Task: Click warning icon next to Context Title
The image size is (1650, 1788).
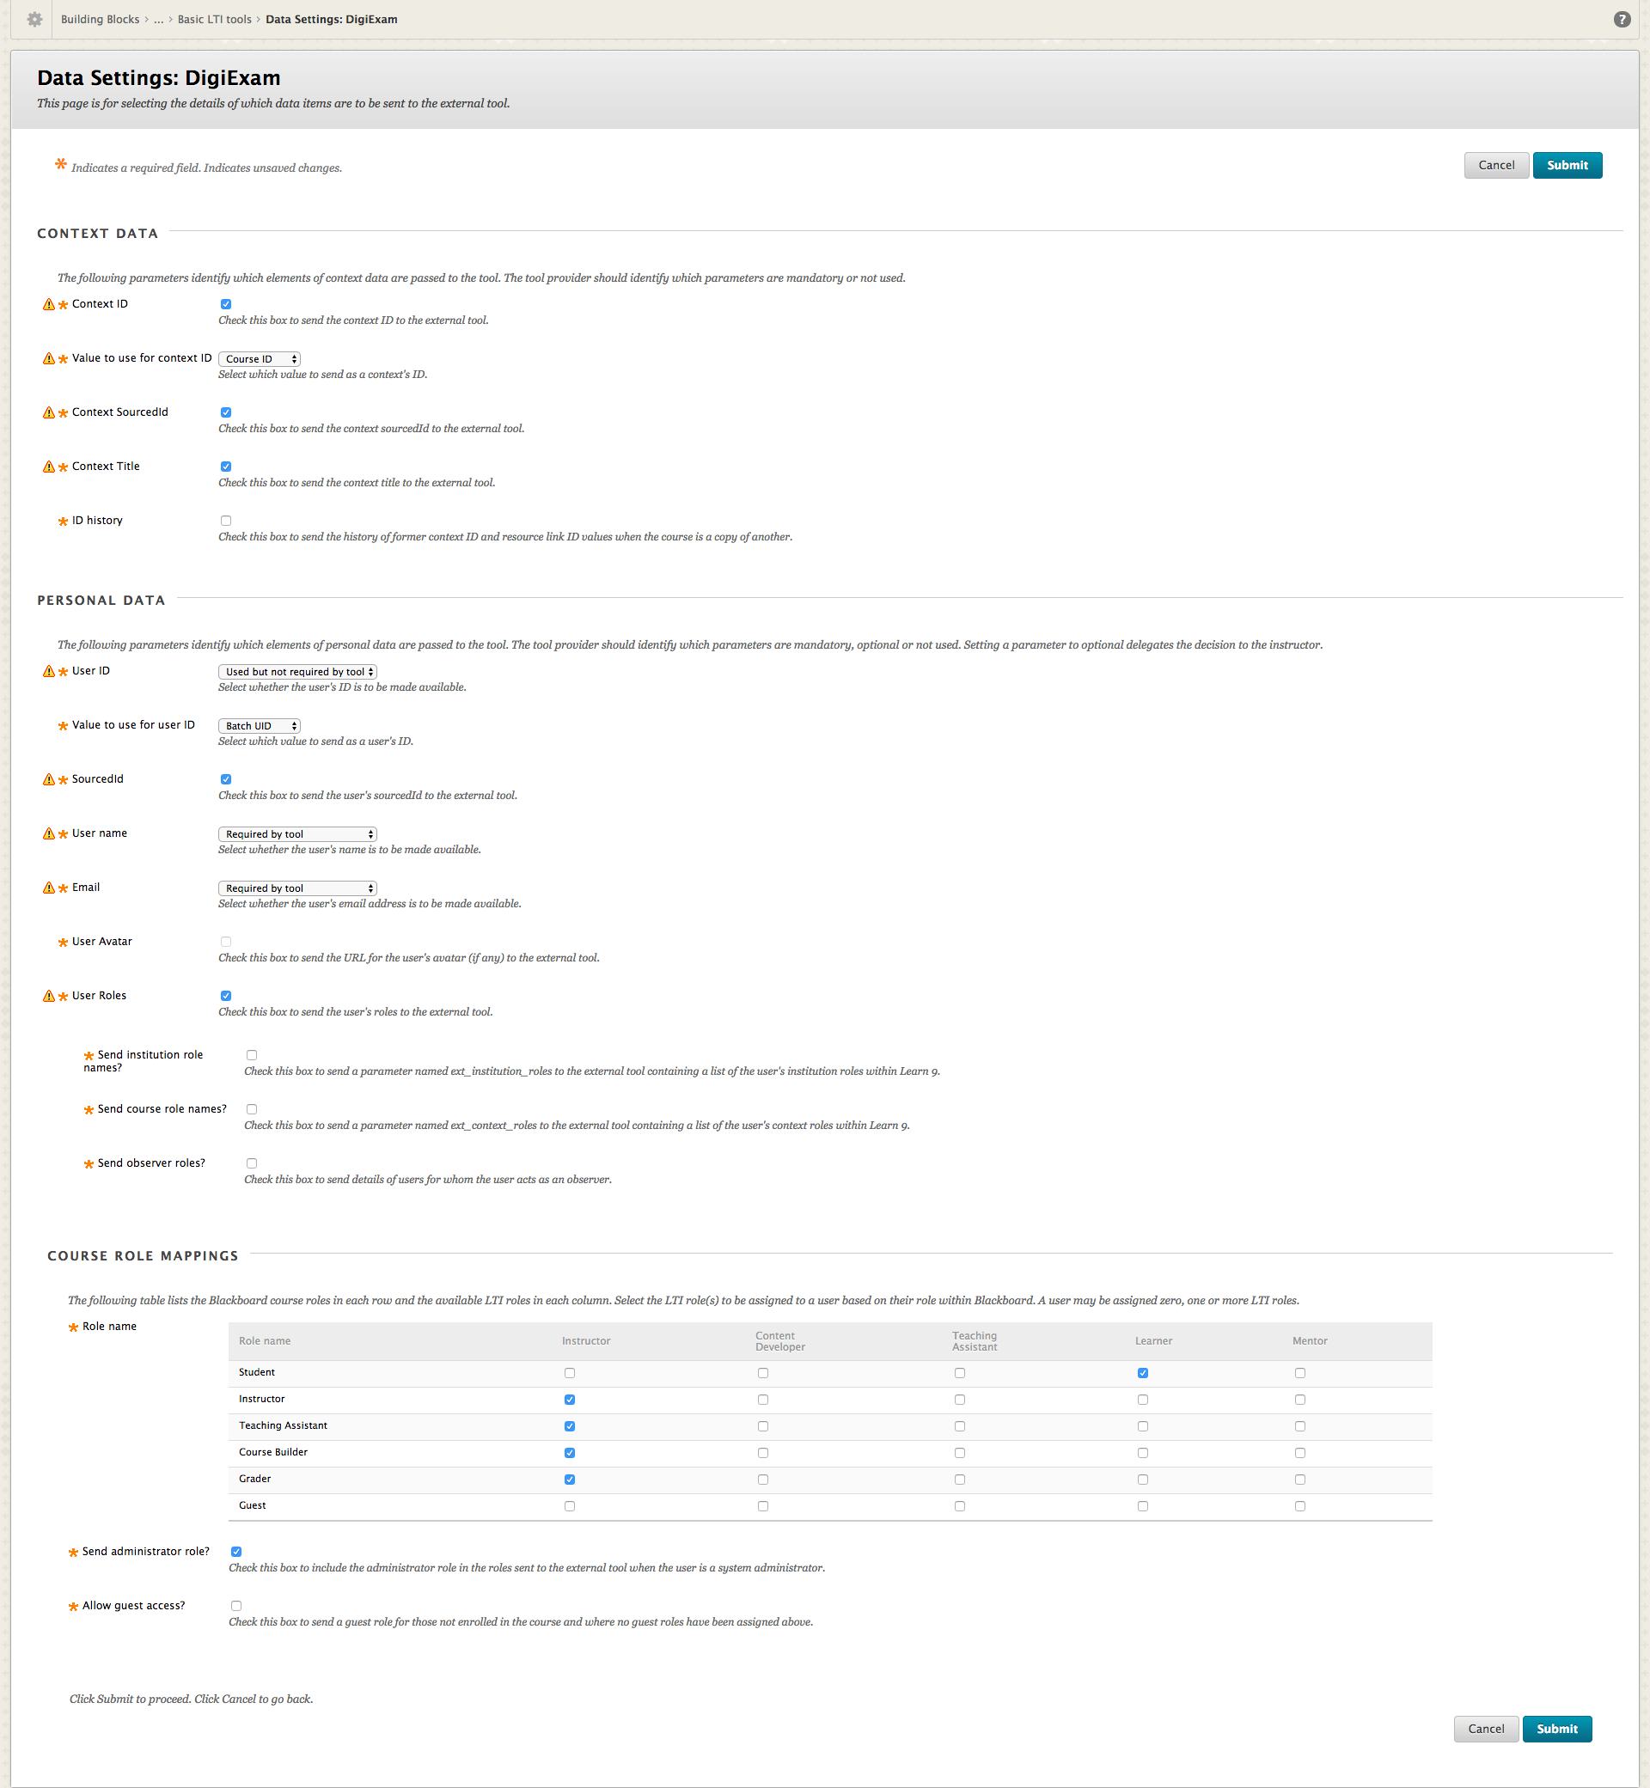Action: 49,467
